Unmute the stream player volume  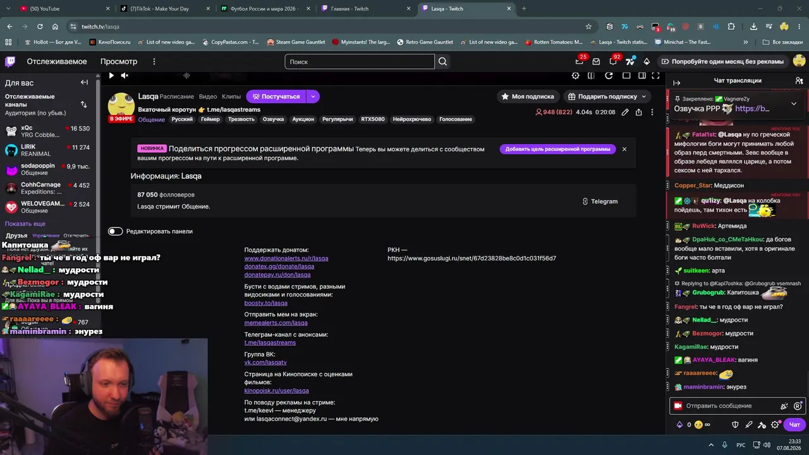coord(125,76)
